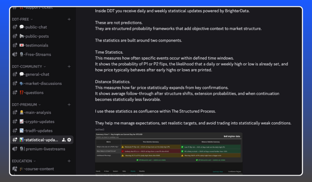The height and width of the screenshot is (182, 312).
Task: Add channel to DDT-COMMUNITY category
Action: [x=69, y=66]
